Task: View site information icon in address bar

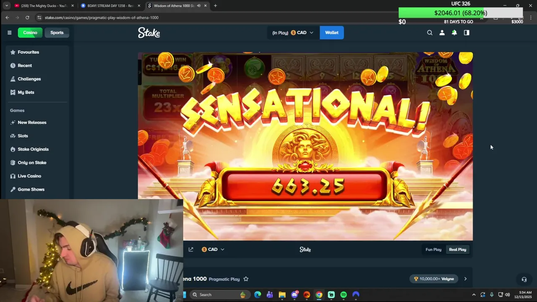Action: pos(39,18)
